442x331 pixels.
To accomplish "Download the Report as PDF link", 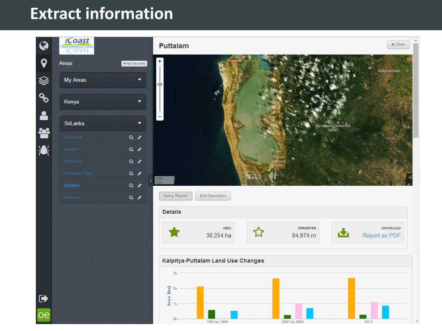I will click(x=381, y=235).
